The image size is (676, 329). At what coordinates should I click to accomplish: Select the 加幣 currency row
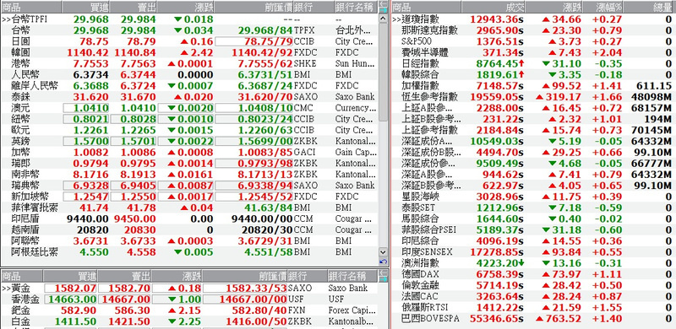188,152
